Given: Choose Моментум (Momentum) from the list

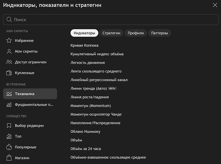Looking at the screenshot, I should coord(90,106).
